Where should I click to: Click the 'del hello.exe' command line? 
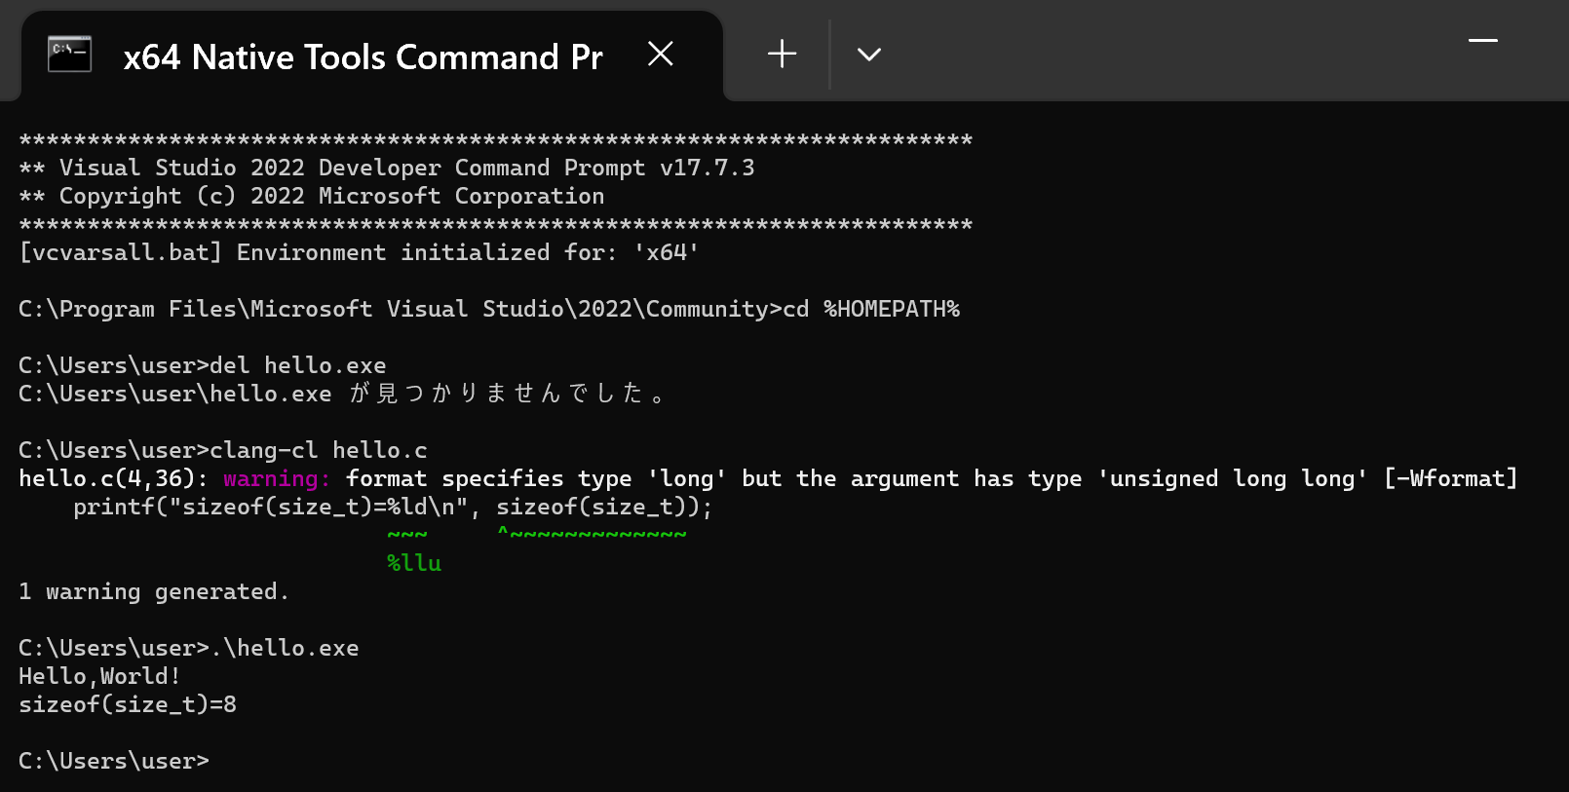pyautogui.click(x=203, y=365)
